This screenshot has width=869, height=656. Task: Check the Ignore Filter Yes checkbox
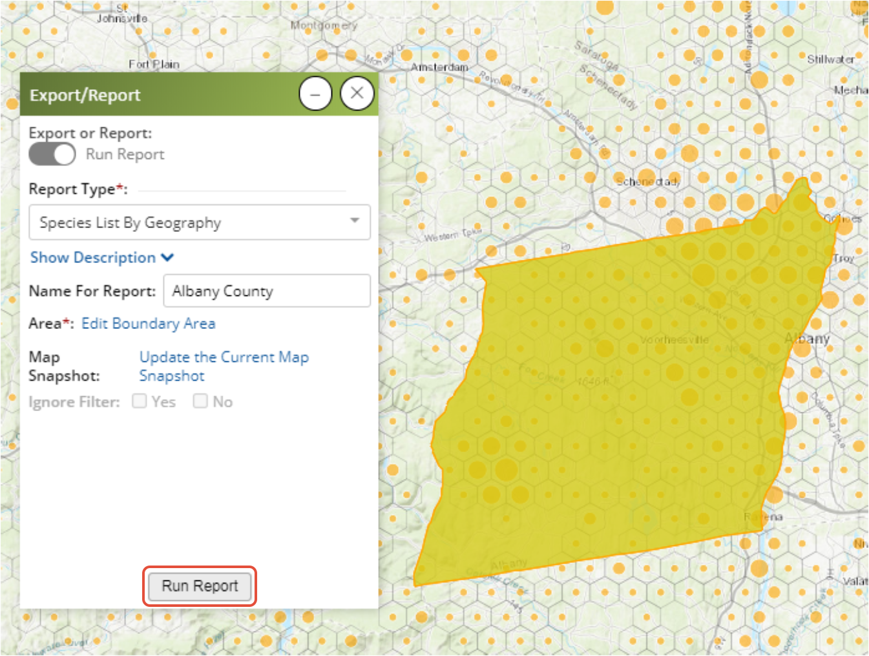coord(139,401)
